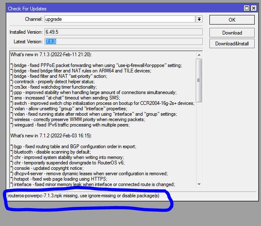Viewport: 261px width, 226px height.
Task: Click the wireguard IPv6 traffic line
Action: (x=70, y=125)
